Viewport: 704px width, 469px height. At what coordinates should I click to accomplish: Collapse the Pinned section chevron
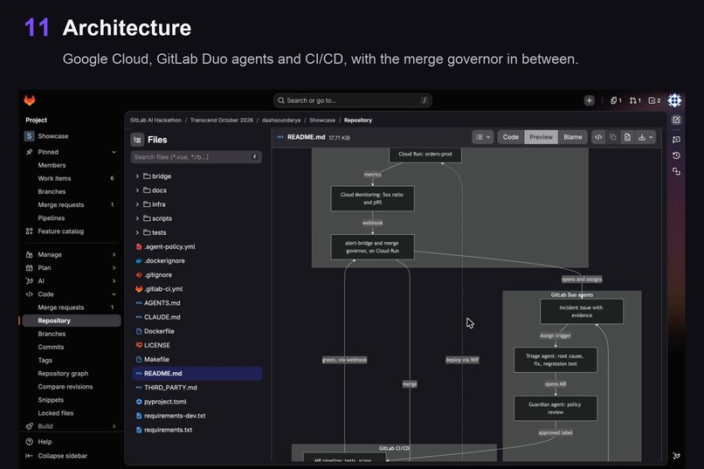114,152
